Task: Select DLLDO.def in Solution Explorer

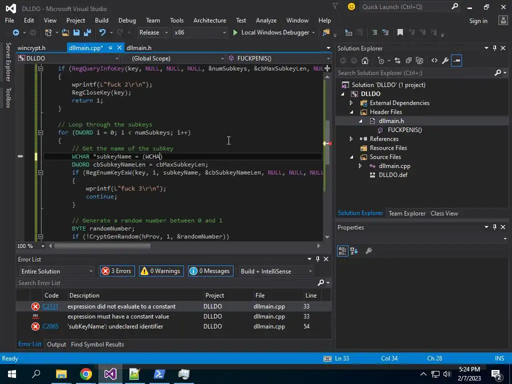Action: [393, 174]
